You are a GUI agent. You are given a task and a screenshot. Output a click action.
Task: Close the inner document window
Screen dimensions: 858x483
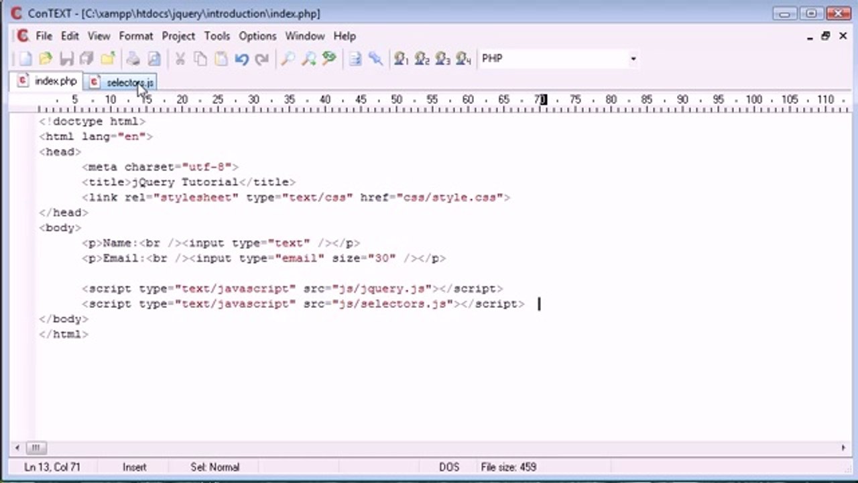click(843, 36)
